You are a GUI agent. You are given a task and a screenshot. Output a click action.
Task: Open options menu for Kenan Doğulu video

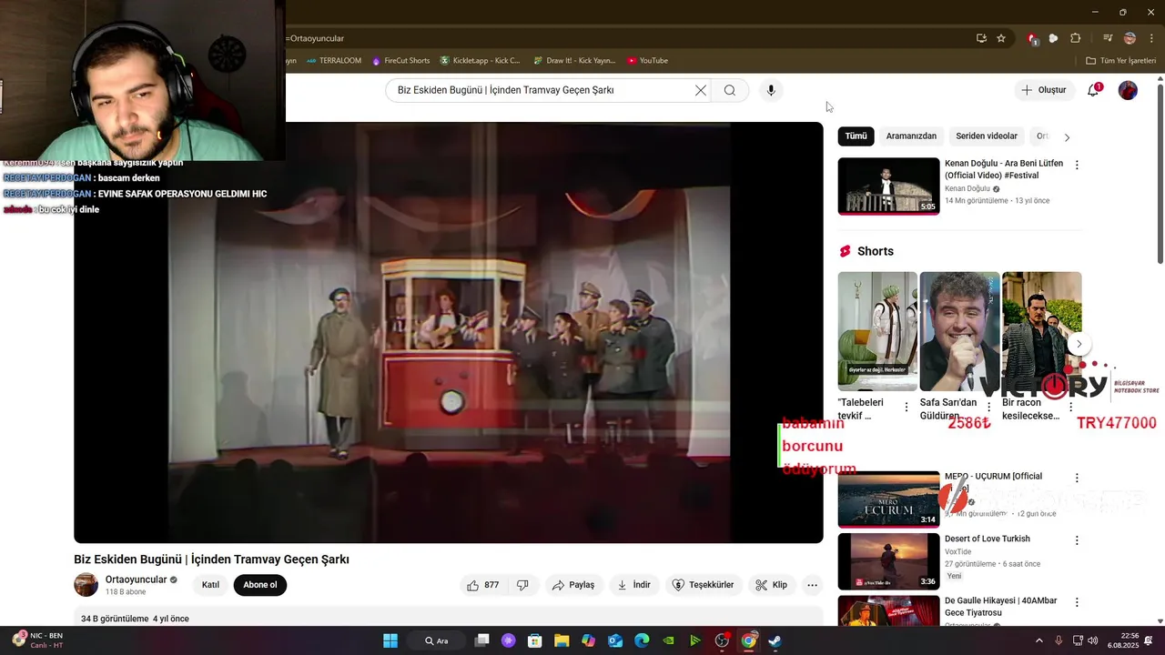coord(1077,166)
